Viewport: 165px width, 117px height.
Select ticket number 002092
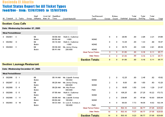pyautogui.click(x=9, y=42)
